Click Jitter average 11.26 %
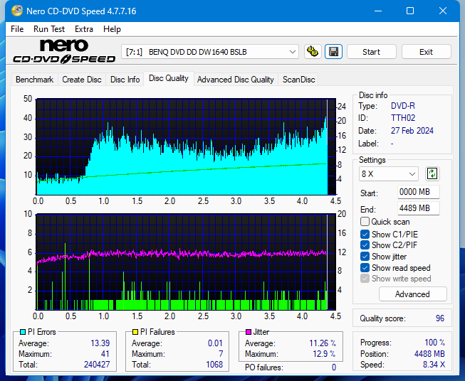 point(323,343)
